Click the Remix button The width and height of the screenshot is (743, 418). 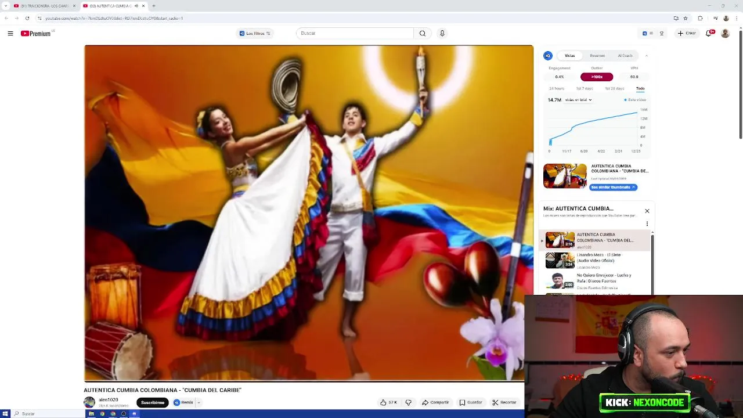coord(183,402)
